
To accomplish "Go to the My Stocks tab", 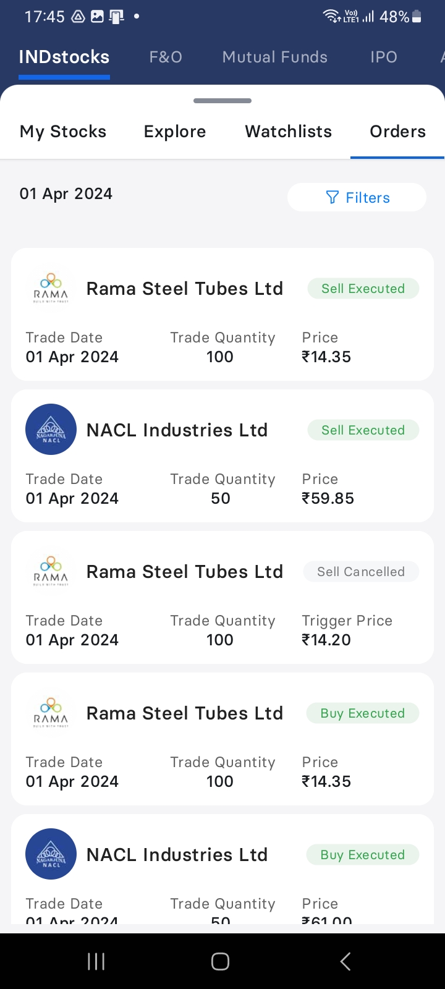I will (63, 132).
